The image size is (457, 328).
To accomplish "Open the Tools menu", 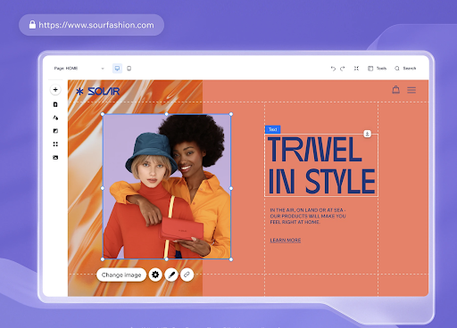I will (x=377, y=69).
